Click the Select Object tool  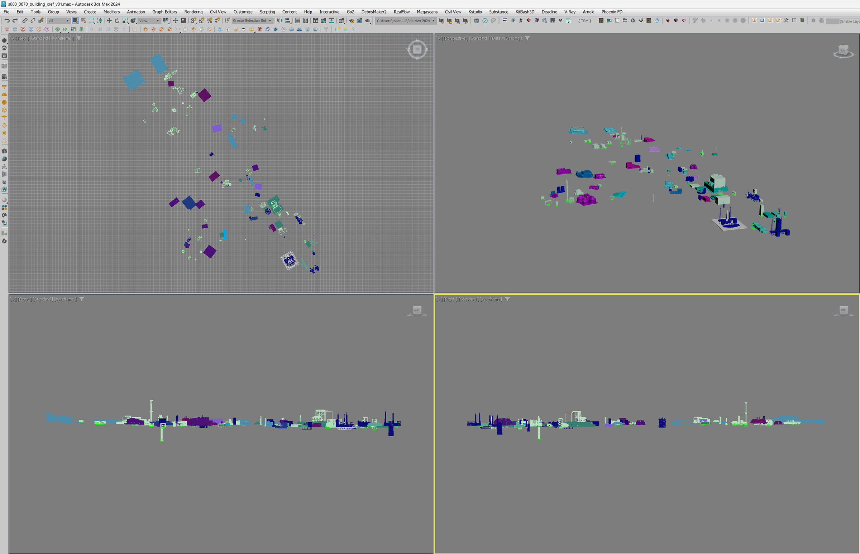[x=75, y=20]
